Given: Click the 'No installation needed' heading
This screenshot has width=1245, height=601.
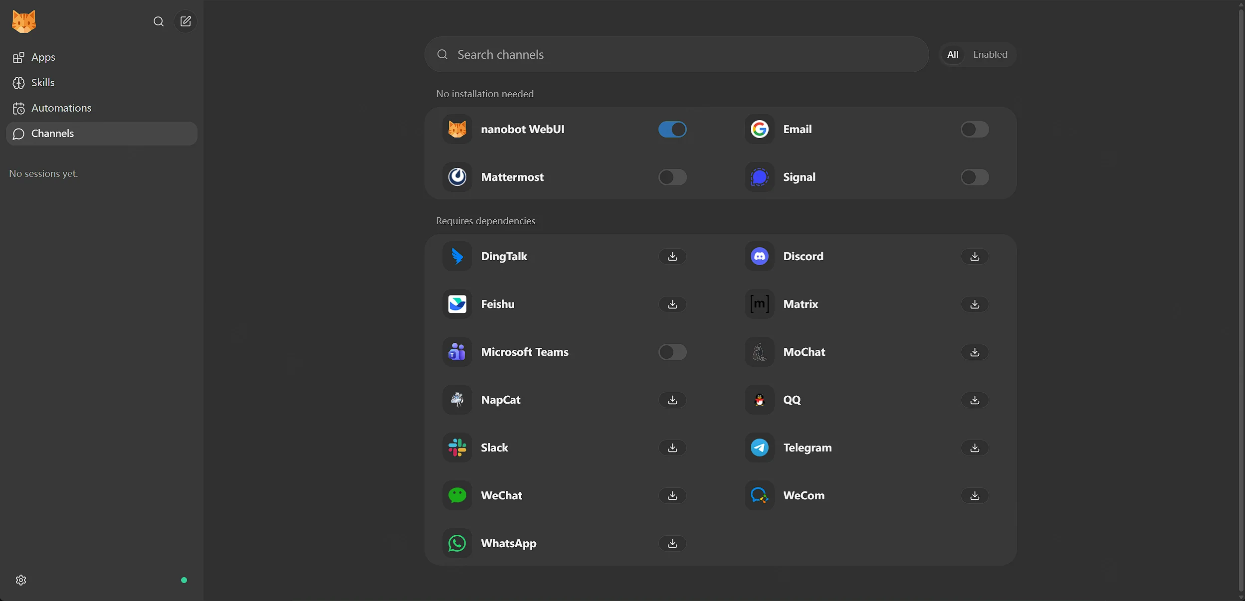Looking at the screenshot, I should [x=485, y=94].
